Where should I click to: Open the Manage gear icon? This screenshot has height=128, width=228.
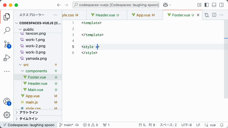pyautogui.click(x=7, y=115)
